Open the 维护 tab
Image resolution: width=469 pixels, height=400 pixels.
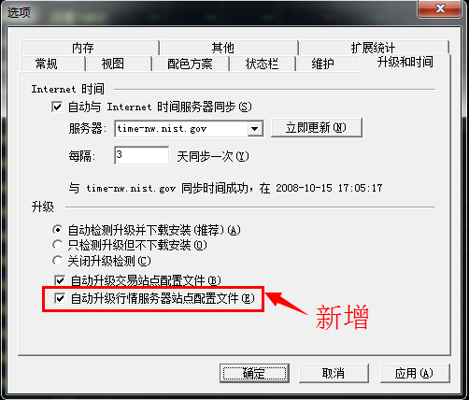pos(328,64)
